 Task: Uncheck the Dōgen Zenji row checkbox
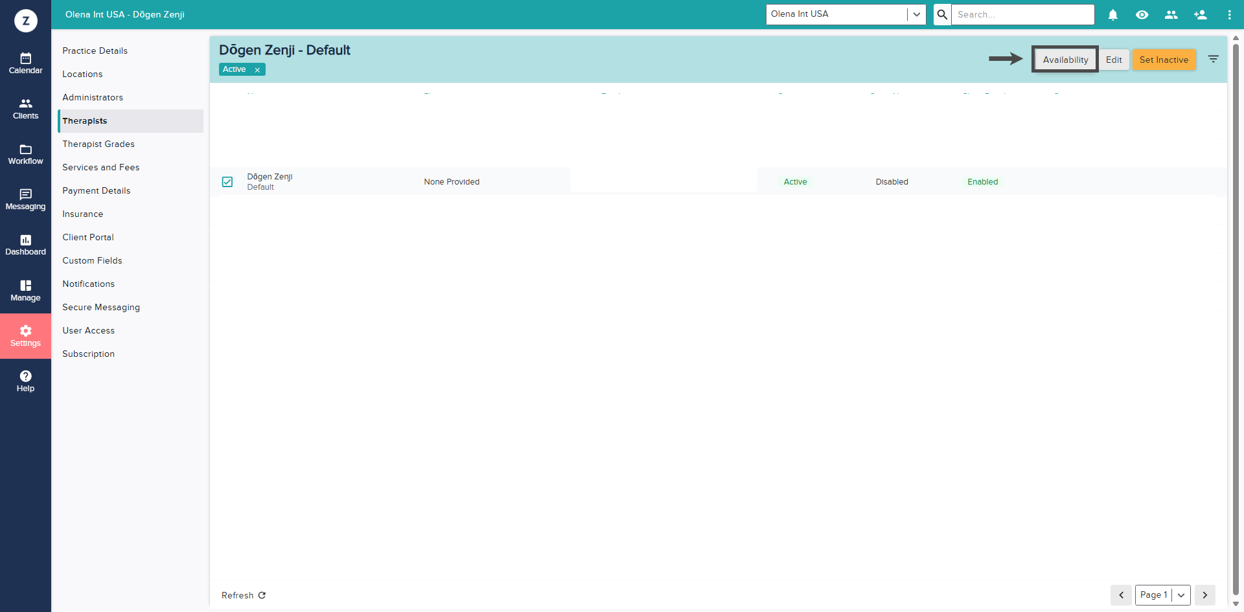tap(227, 182)
